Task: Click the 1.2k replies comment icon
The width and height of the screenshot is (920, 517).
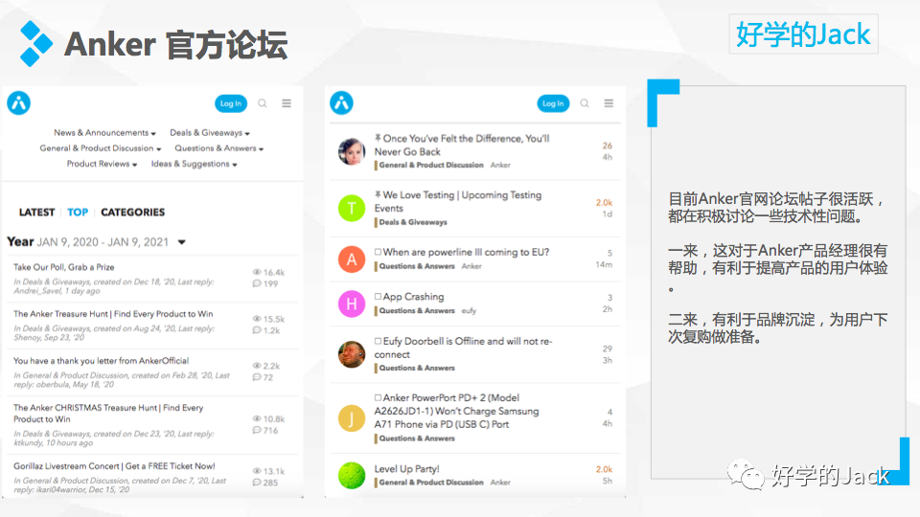Action: (257, 330)
